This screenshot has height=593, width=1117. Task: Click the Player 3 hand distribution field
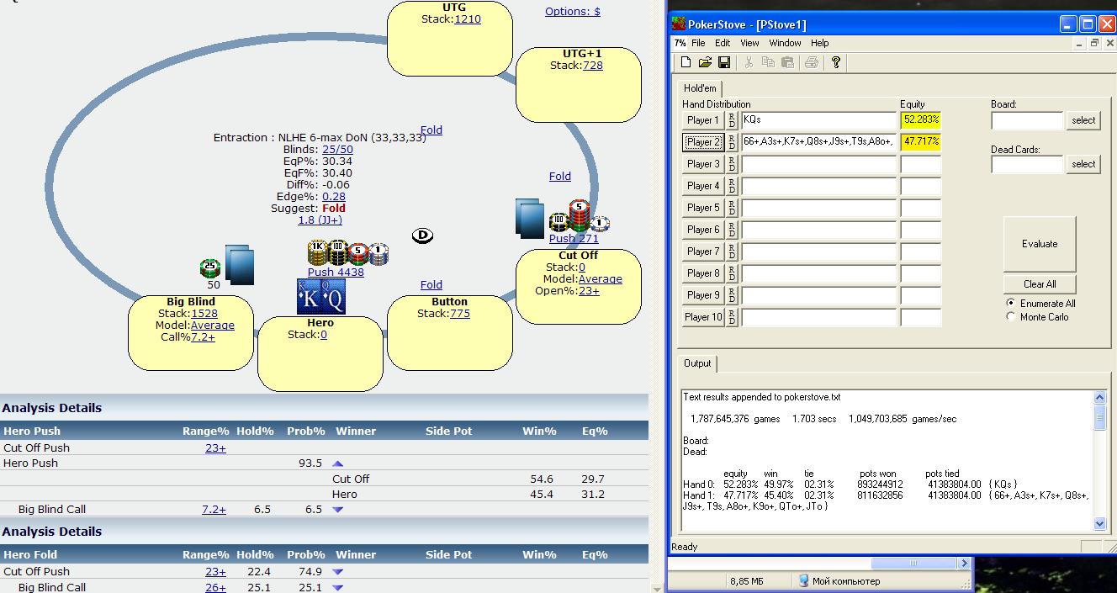tap(818, 164)
